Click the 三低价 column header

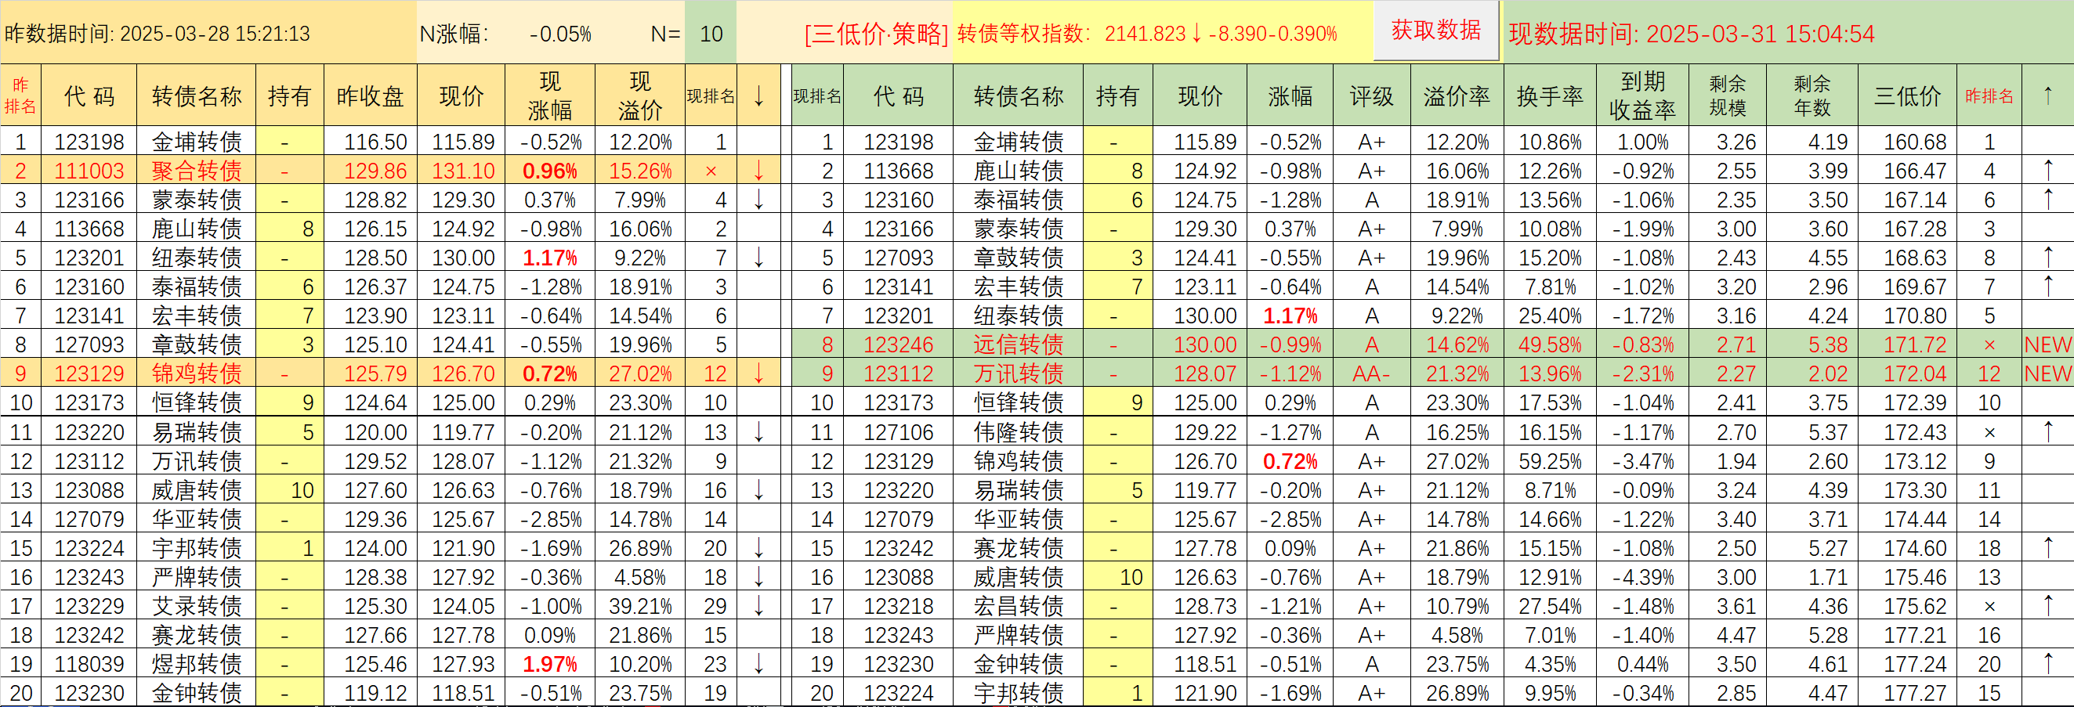tap(1907, 96)
